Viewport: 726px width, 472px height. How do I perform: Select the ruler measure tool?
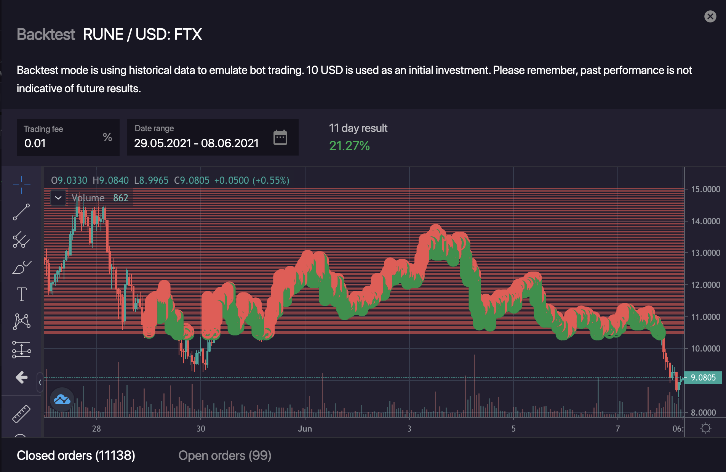[x=21, y=414]
